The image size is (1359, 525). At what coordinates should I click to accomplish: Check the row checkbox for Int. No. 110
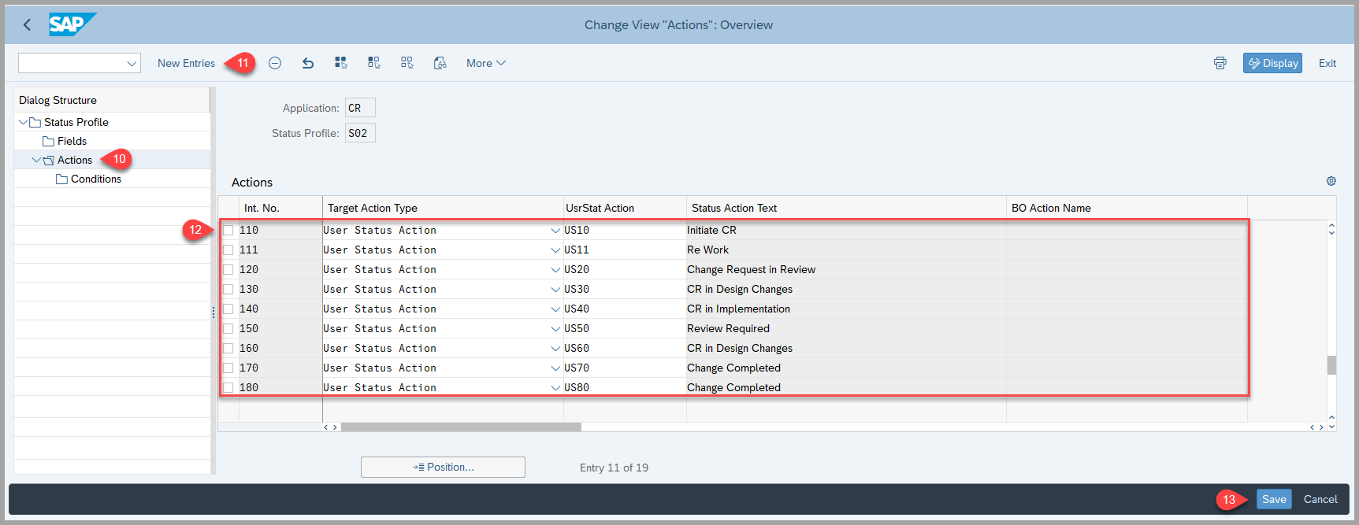(228, 230)
